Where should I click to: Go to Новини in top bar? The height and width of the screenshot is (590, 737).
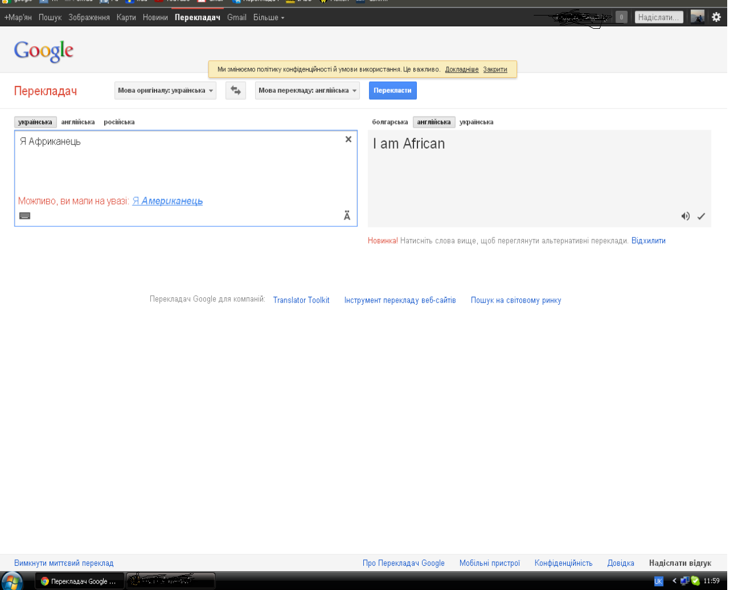point(155,17)
